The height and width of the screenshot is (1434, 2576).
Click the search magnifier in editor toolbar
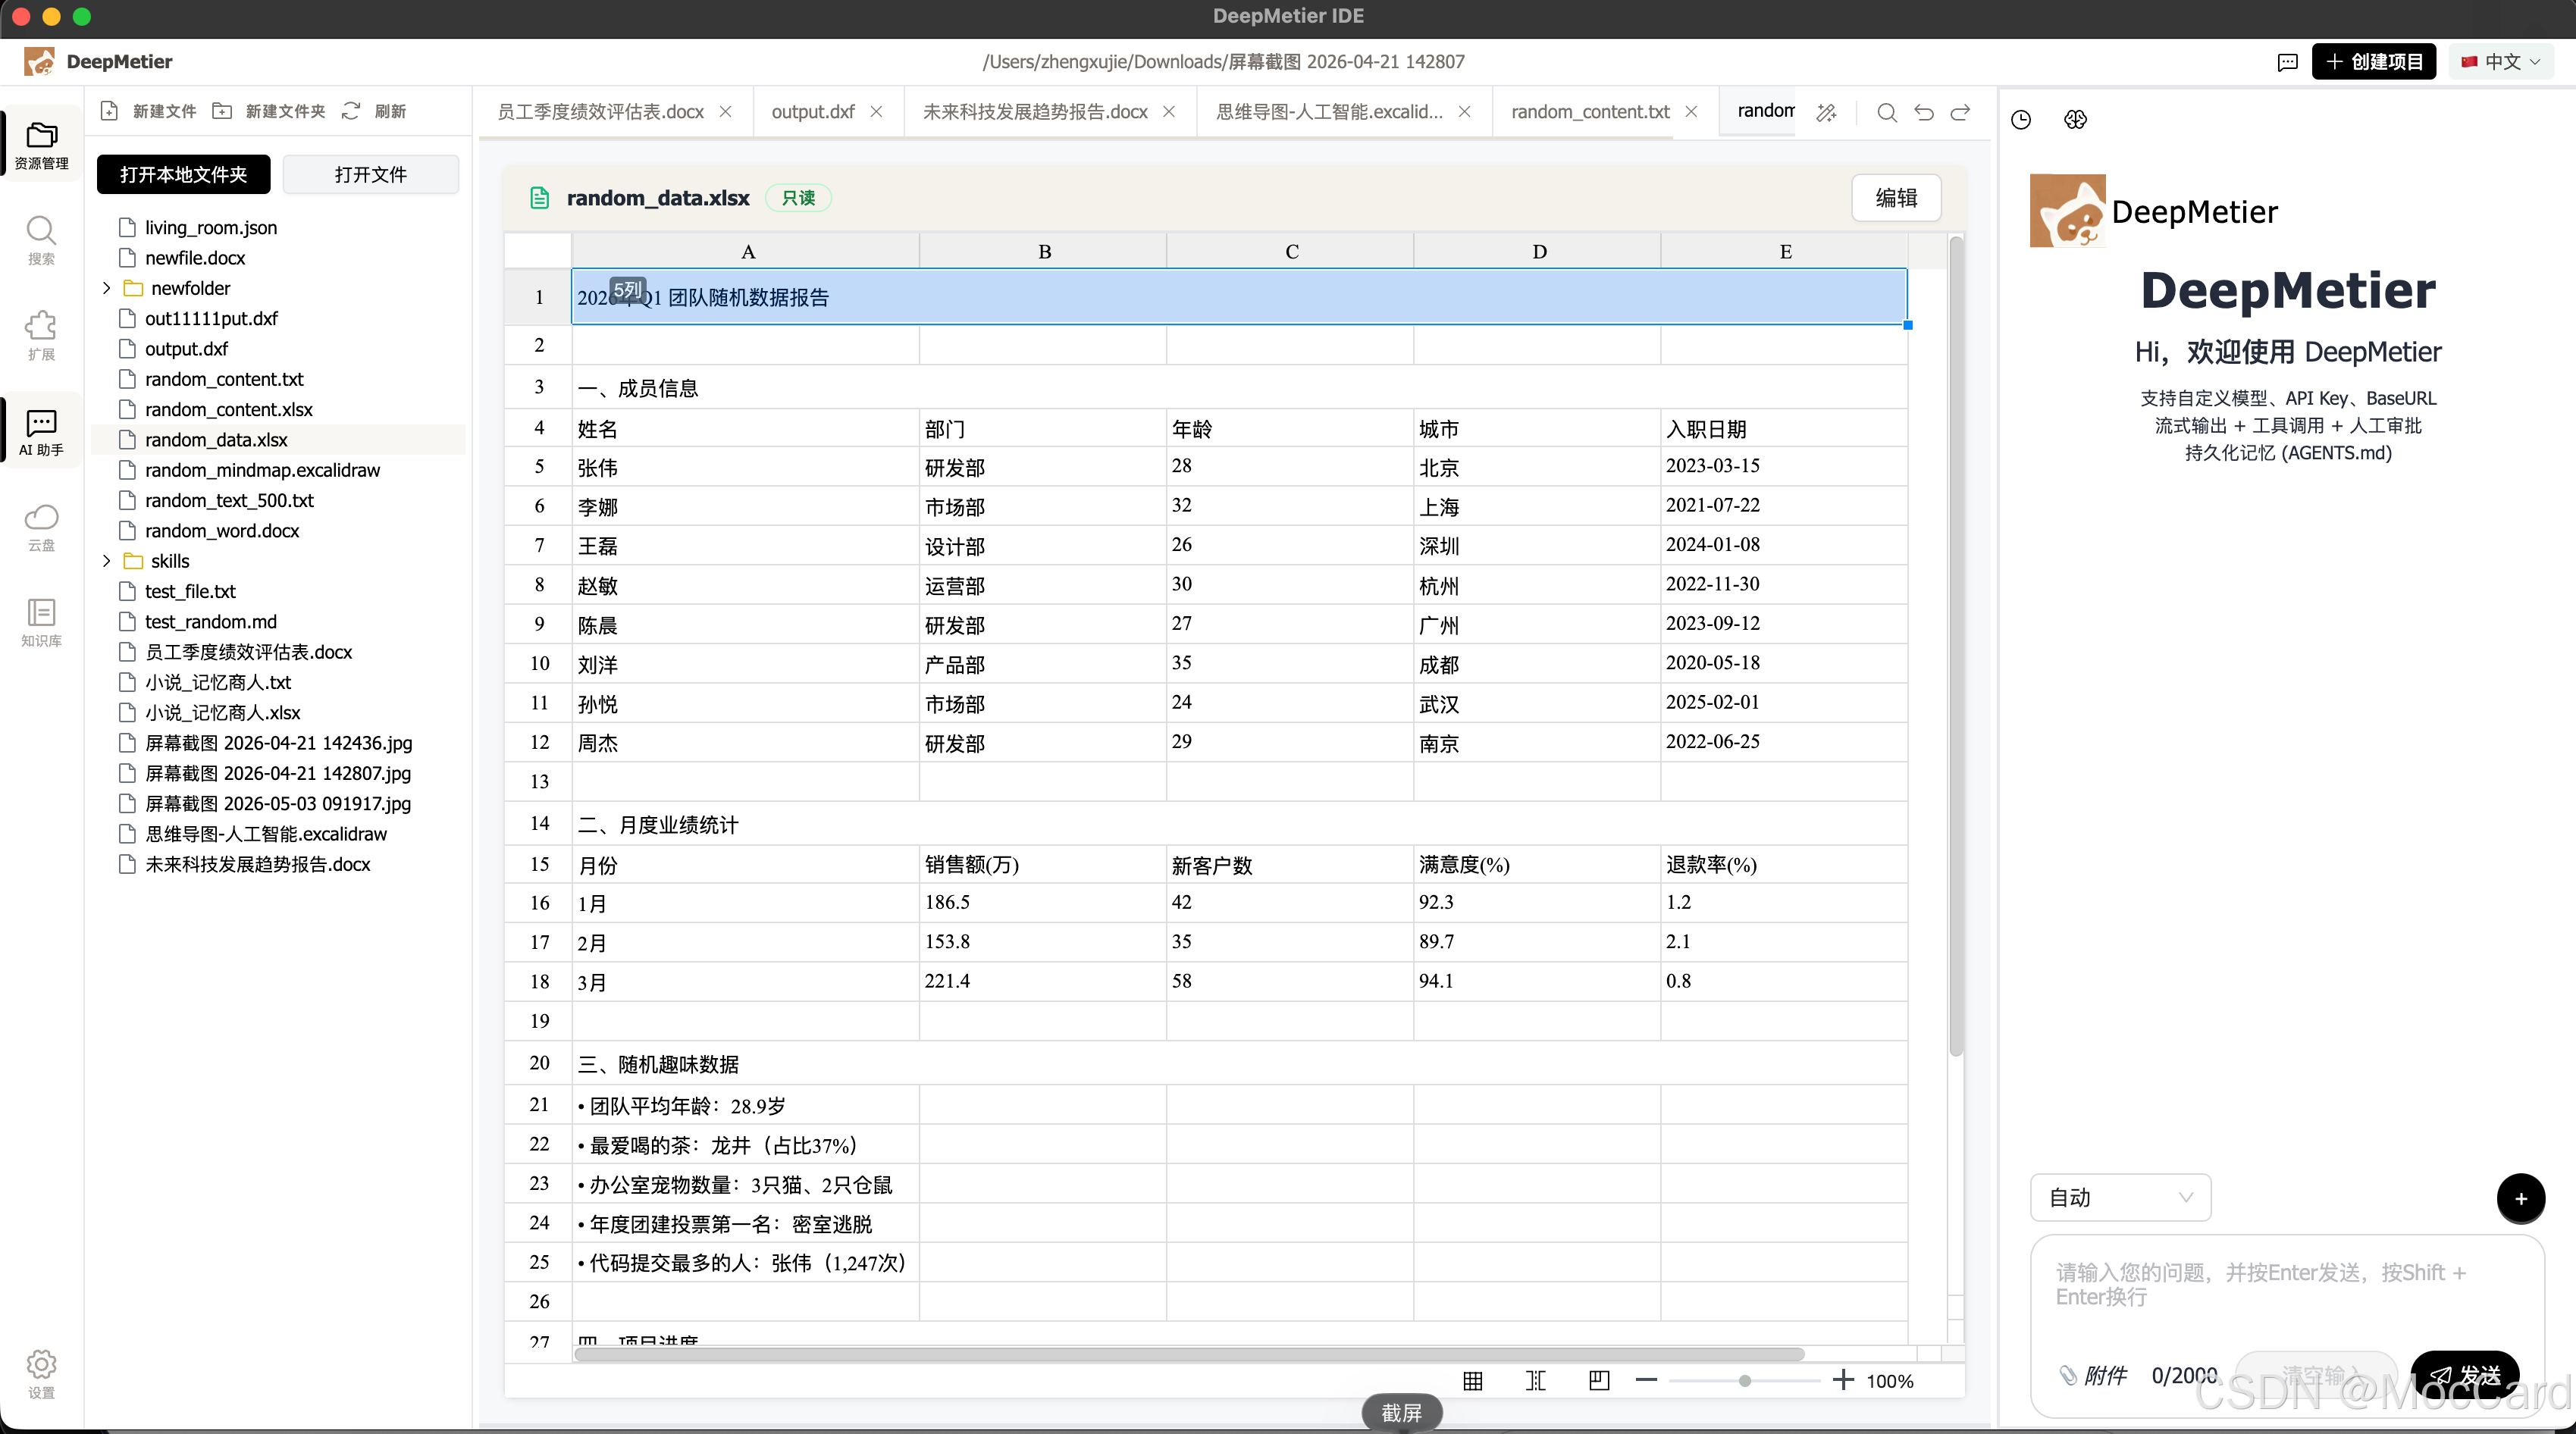[x=1887, y=112]
